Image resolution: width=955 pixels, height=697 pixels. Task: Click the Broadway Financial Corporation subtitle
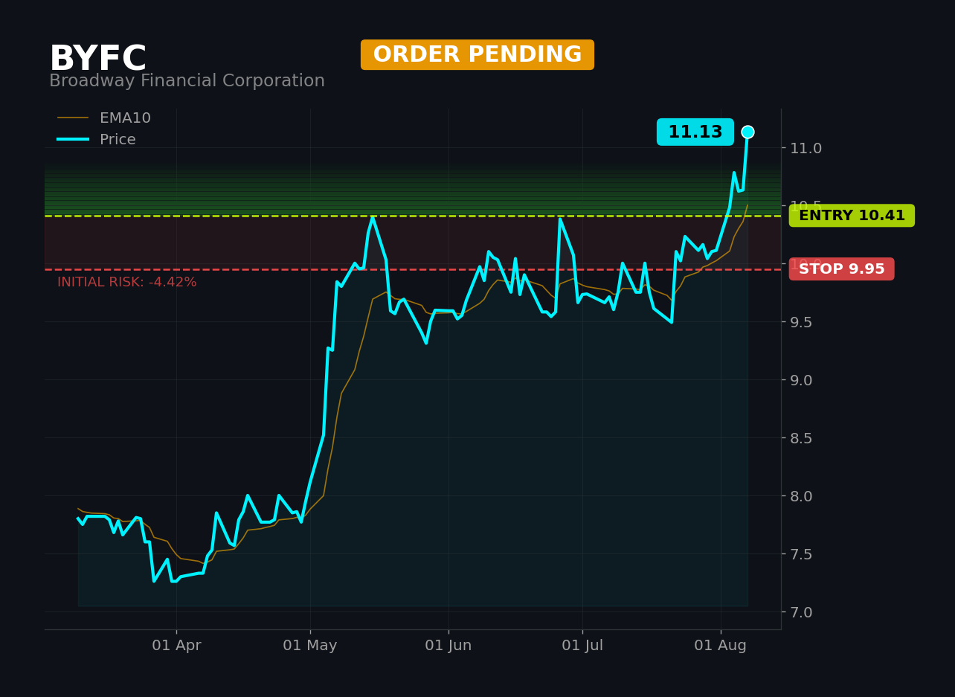[x=187, y=81]
